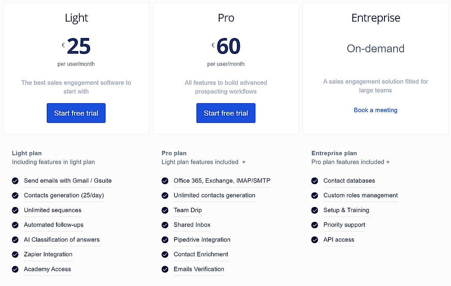The image size is (451, 286).
Task: Click checkmark icon next to API access
Action: coord(314,240)
